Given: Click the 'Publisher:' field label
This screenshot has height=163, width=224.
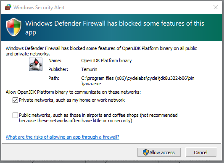Looking at the screenshot, I should [x=58, y=69].
